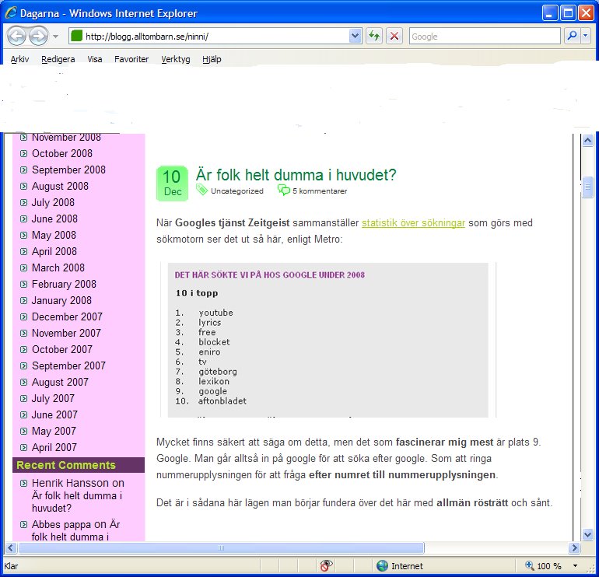599x577 pixels.
Task: Open the post title Är folk helt dumma i huvudet?
Action: tap(296, 175)
